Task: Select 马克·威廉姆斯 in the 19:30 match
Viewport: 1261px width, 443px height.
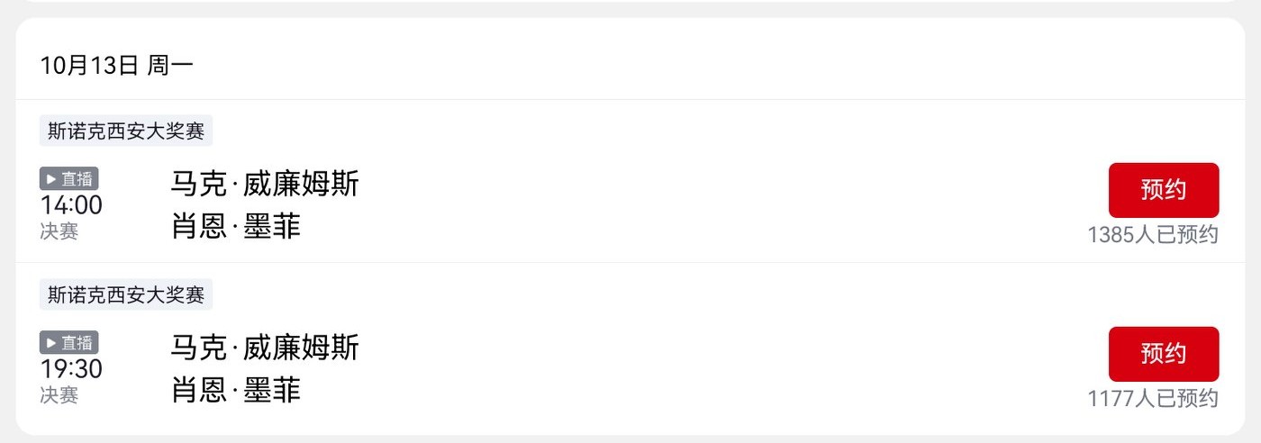Action: [x=265, y=348]
